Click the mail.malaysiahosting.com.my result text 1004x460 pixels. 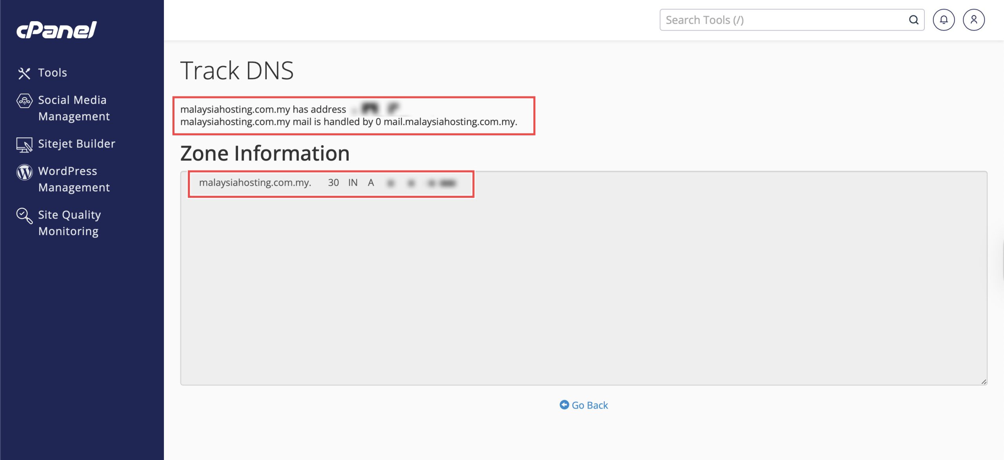click(450, 122)
